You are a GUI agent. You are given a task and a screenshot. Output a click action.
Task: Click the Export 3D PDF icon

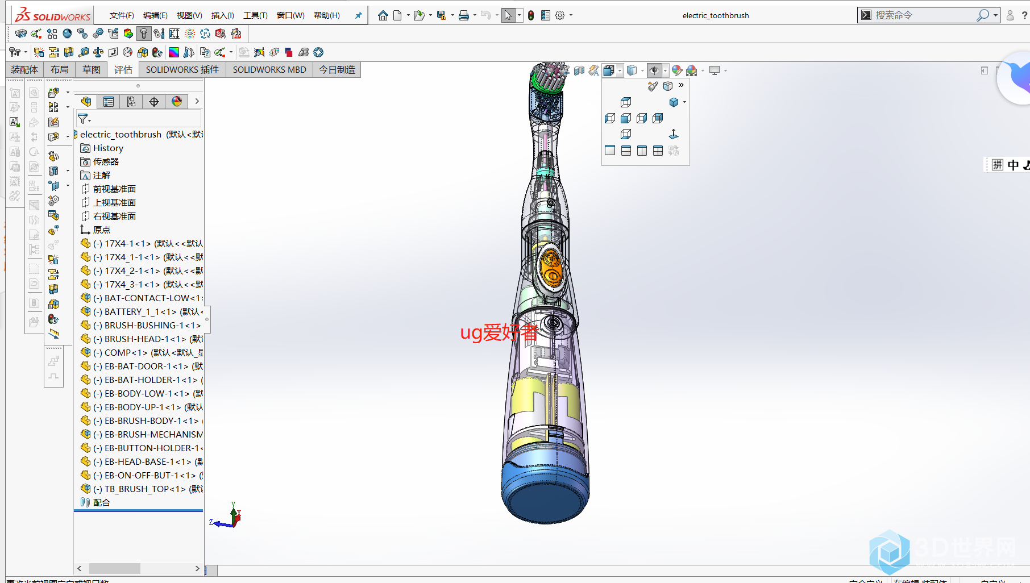[236, 34]
